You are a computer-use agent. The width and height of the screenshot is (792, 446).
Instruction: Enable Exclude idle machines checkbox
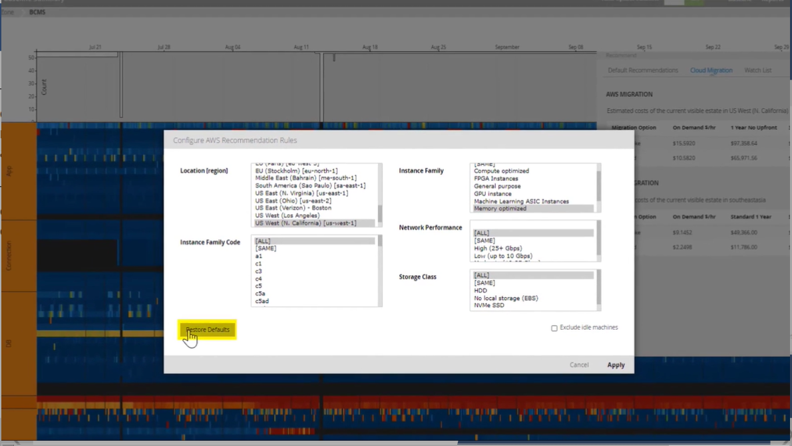click(554, 328)
